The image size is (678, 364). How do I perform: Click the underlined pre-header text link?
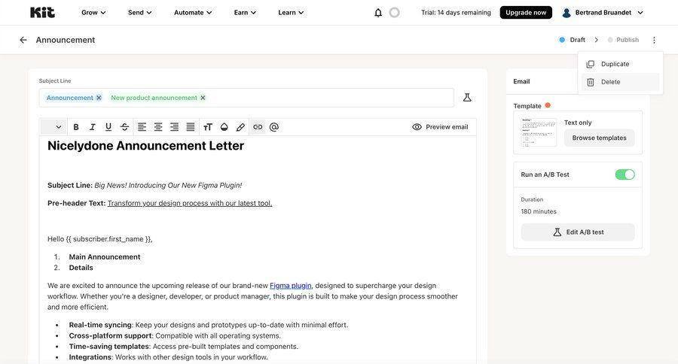point(190,203)
